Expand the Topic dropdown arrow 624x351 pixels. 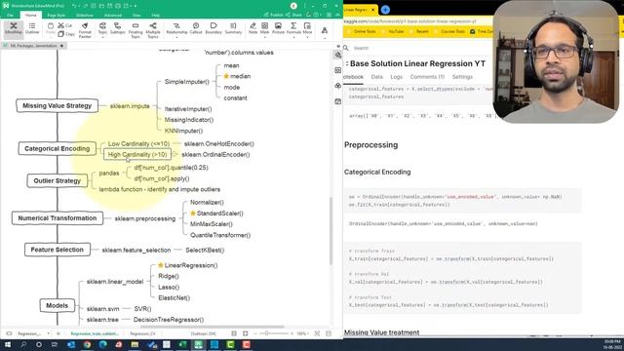pos(102,37)
